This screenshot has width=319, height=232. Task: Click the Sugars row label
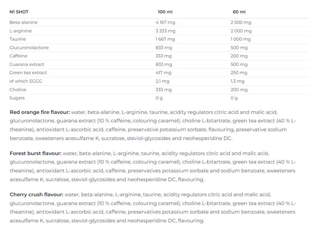point(17,98)
